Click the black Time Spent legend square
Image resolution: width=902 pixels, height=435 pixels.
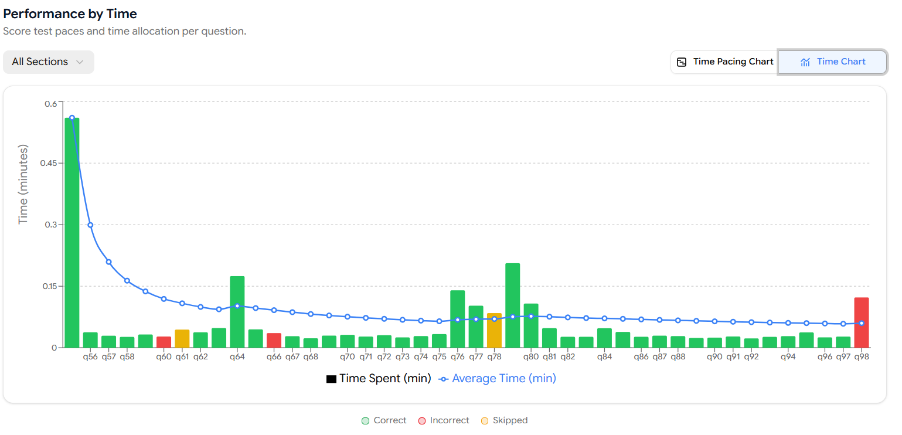(331, 379)
